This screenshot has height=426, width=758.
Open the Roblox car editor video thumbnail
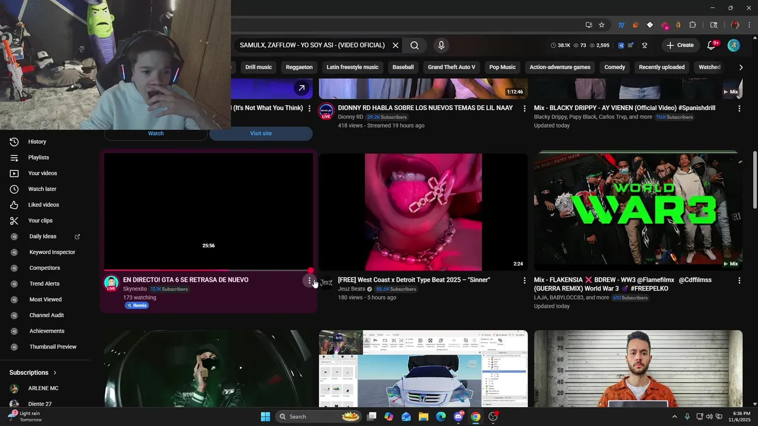pos(423,369)
